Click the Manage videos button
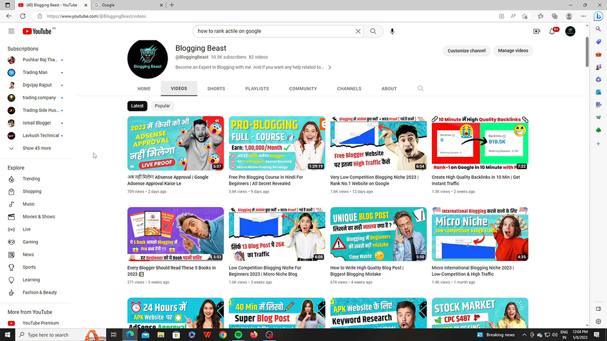 [x=513, y=51]
